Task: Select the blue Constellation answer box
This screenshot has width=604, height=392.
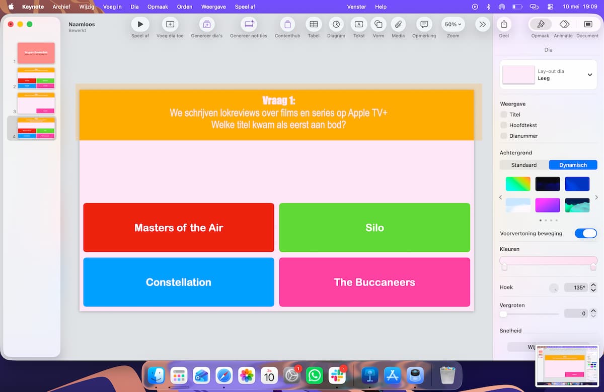Action: (x=179, y=282)
